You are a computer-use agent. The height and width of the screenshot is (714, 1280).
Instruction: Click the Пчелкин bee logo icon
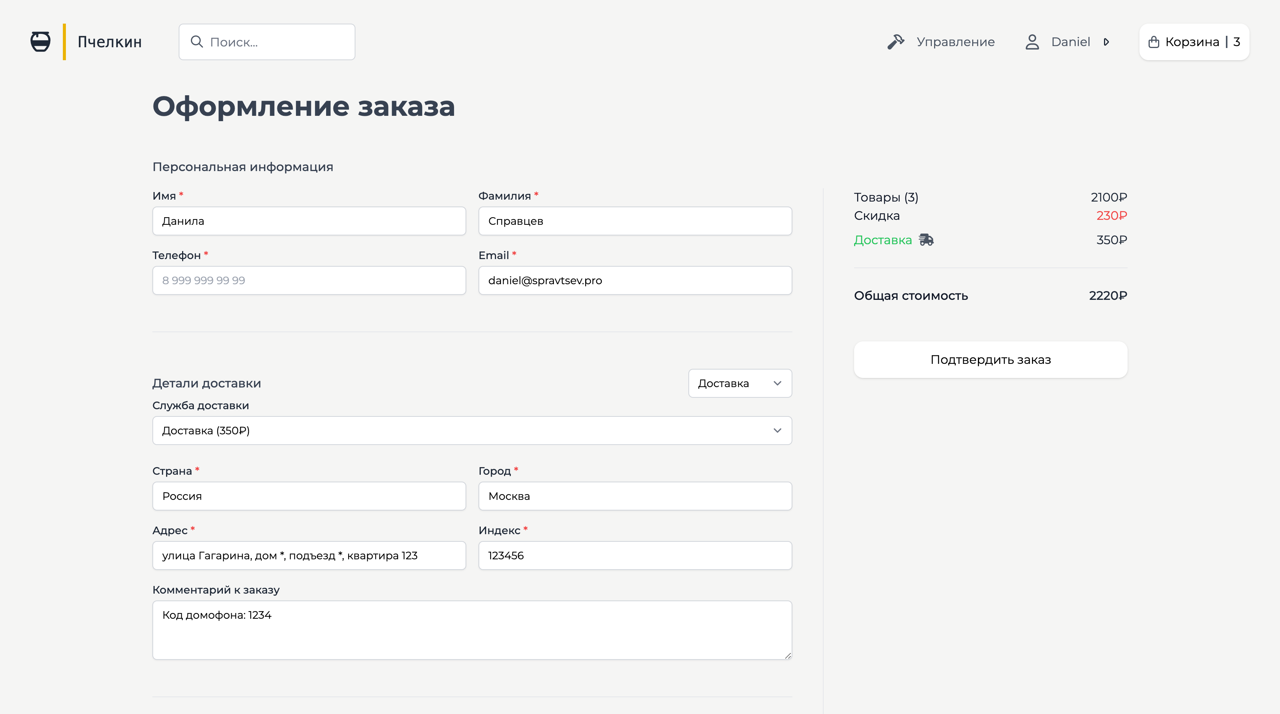click(x=40, y=42)
